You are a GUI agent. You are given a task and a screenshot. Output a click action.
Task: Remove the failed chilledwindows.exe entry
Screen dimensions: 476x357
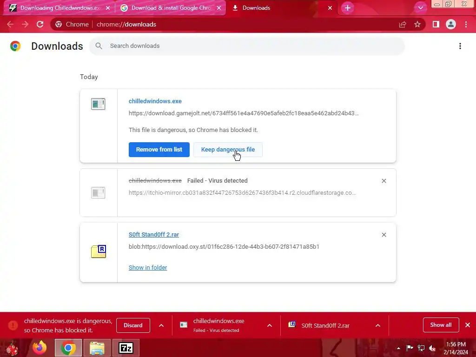(x=383, y=181)
